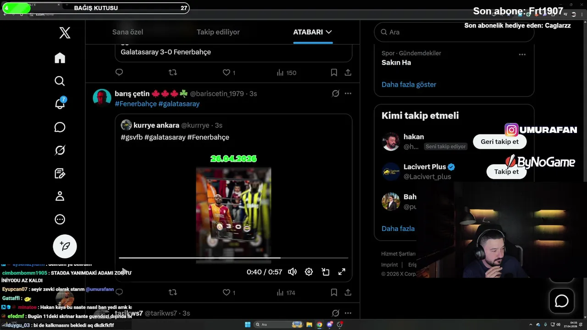Repost the Galatasaray 3-0 Fenerbahçe tweet

point(173,72)
